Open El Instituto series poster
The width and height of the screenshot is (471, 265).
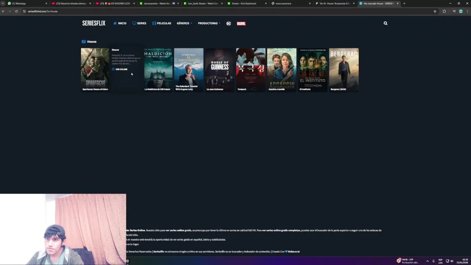click(313, 70)
